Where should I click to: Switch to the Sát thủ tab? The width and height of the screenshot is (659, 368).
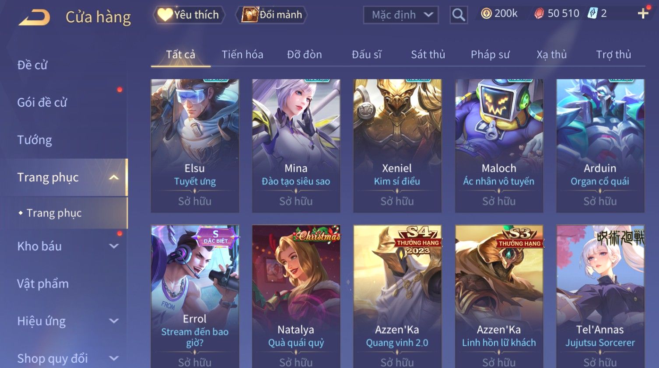[x=428, y=55]
